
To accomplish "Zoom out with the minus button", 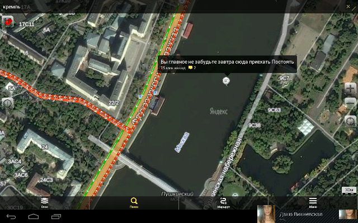I will coord(350,103).
